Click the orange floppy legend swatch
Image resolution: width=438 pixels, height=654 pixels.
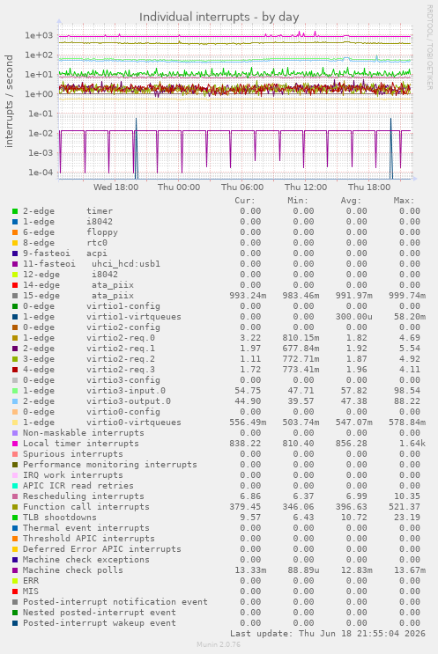coord(15,232)
